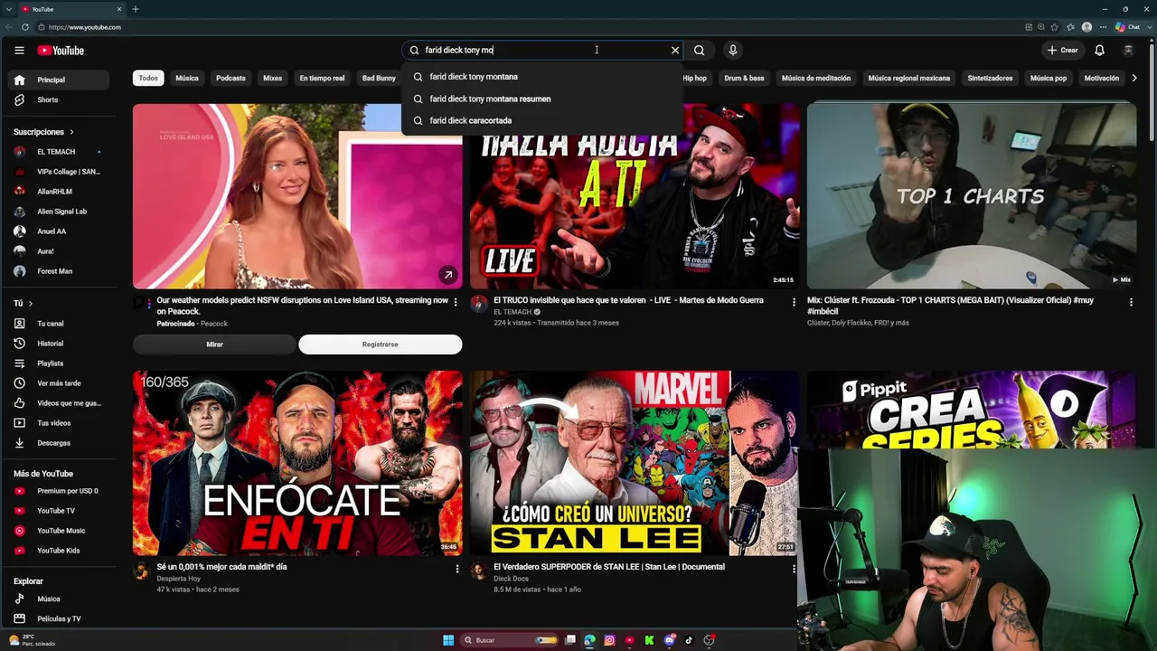Viewport: 1157px width, 651px height.
Task: Go to the YouTube logo home link
Action: click(61, 51)
